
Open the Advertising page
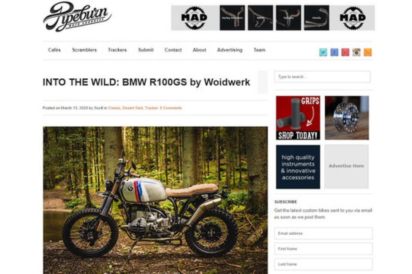(x=230, y=50)
